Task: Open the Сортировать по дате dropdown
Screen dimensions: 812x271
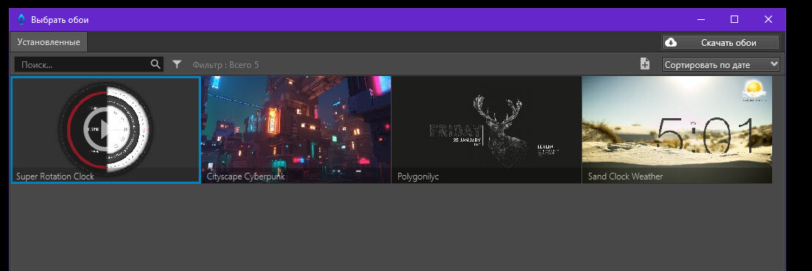Action: tap(721, 65)
